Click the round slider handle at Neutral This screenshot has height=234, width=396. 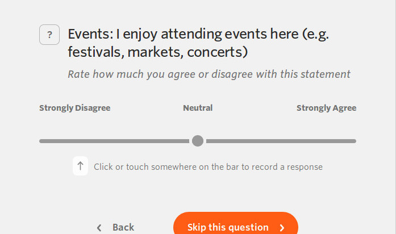click(x=198, y=141)
